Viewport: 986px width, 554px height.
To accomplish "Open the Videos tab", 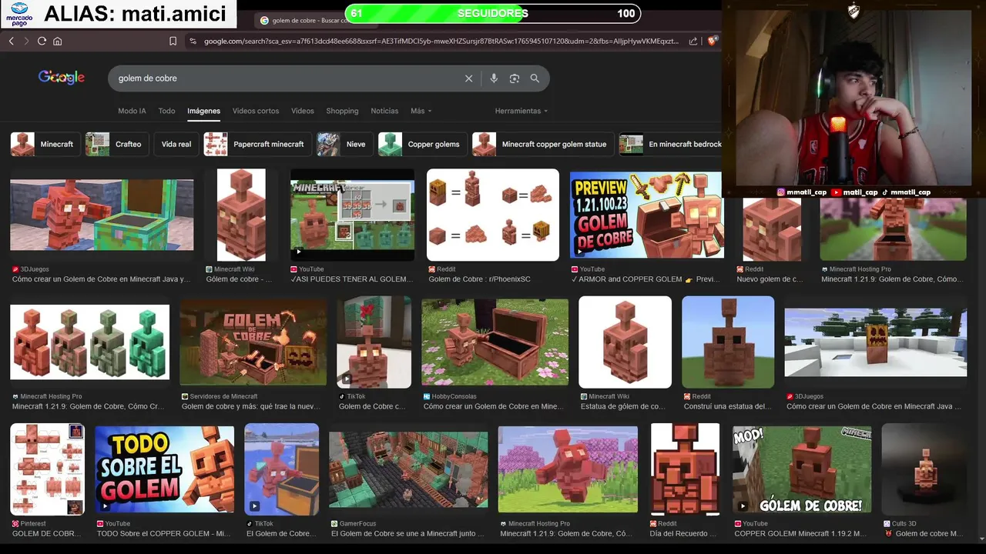I will pyautogui.click(x=302, y=111).
